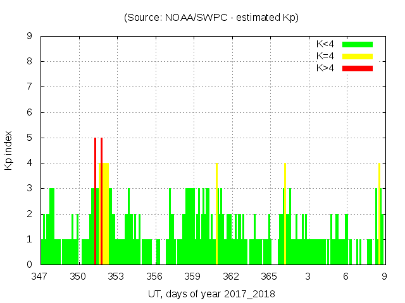Click the 'UT, days of year' x-axis label
The width and height of the screenshot is (405, 303).
pos(211,294)
